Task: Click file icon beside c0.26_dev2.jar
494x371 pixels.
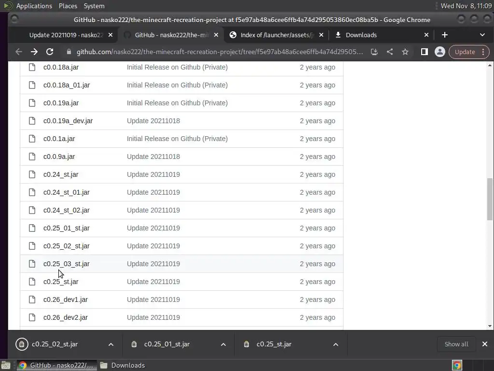Action: (x=32, y=317)
